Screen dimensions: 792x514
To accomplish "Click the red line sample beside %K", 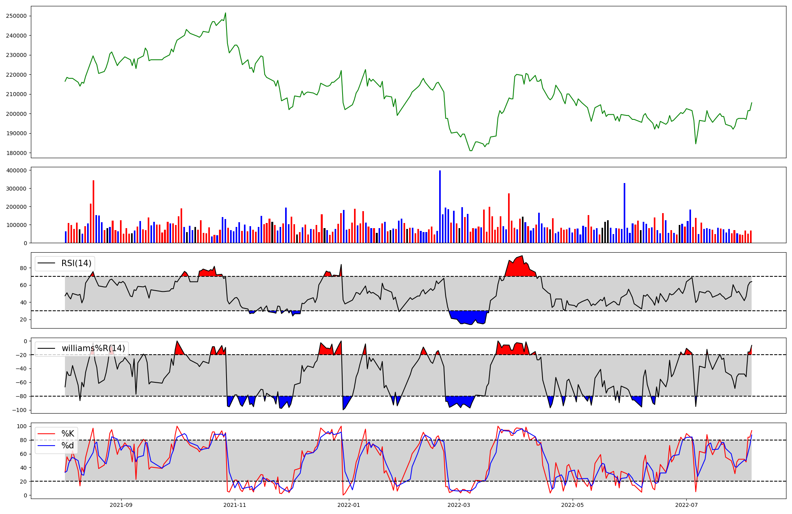I will pyautogui.click(x=46, y=434).
